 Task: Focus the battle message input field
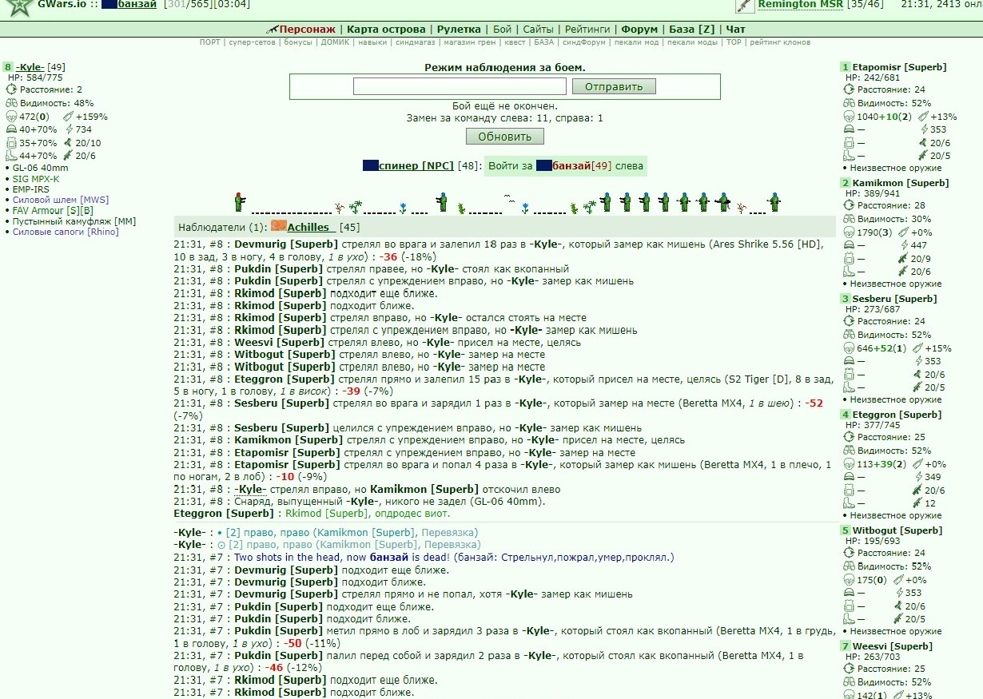click(460, 86)
